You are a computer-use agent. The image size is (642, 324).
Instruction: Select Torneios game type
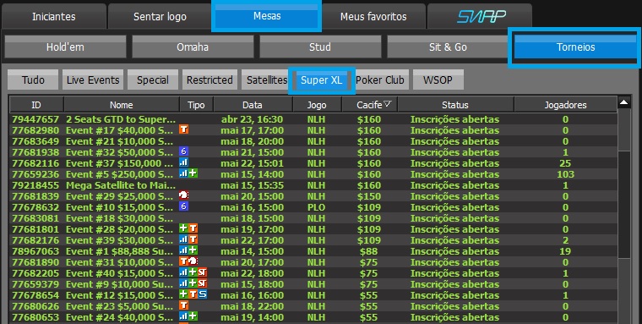point(575,47)
